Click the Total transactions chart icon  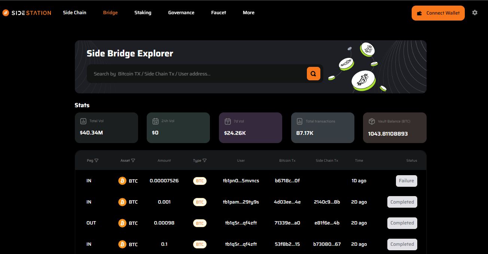click(x=299, y=121)
